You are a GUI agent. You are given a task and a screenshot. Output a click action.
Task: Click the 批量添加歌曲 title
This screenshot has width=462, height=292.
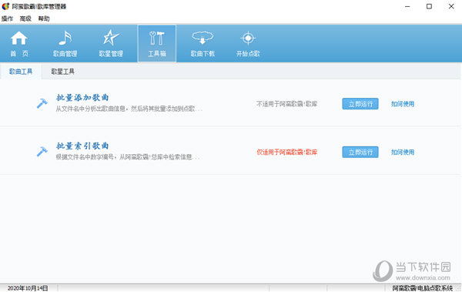tap(82, 97)
